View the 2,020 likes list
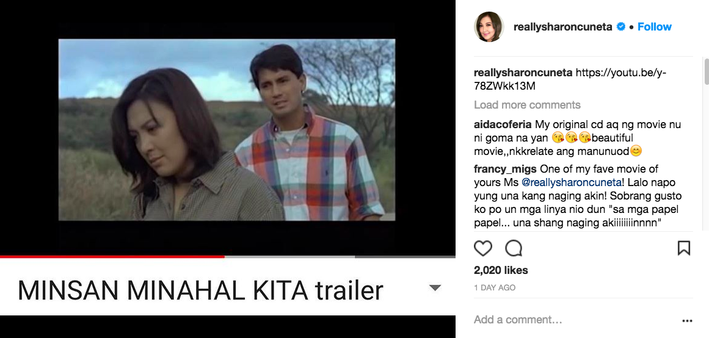The width and height of the screenshot is (709, 338). (501, 270)
